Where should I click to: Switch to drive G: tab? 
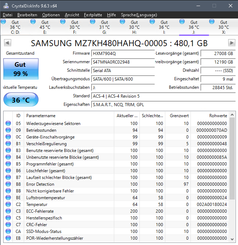tap(104, 27)
